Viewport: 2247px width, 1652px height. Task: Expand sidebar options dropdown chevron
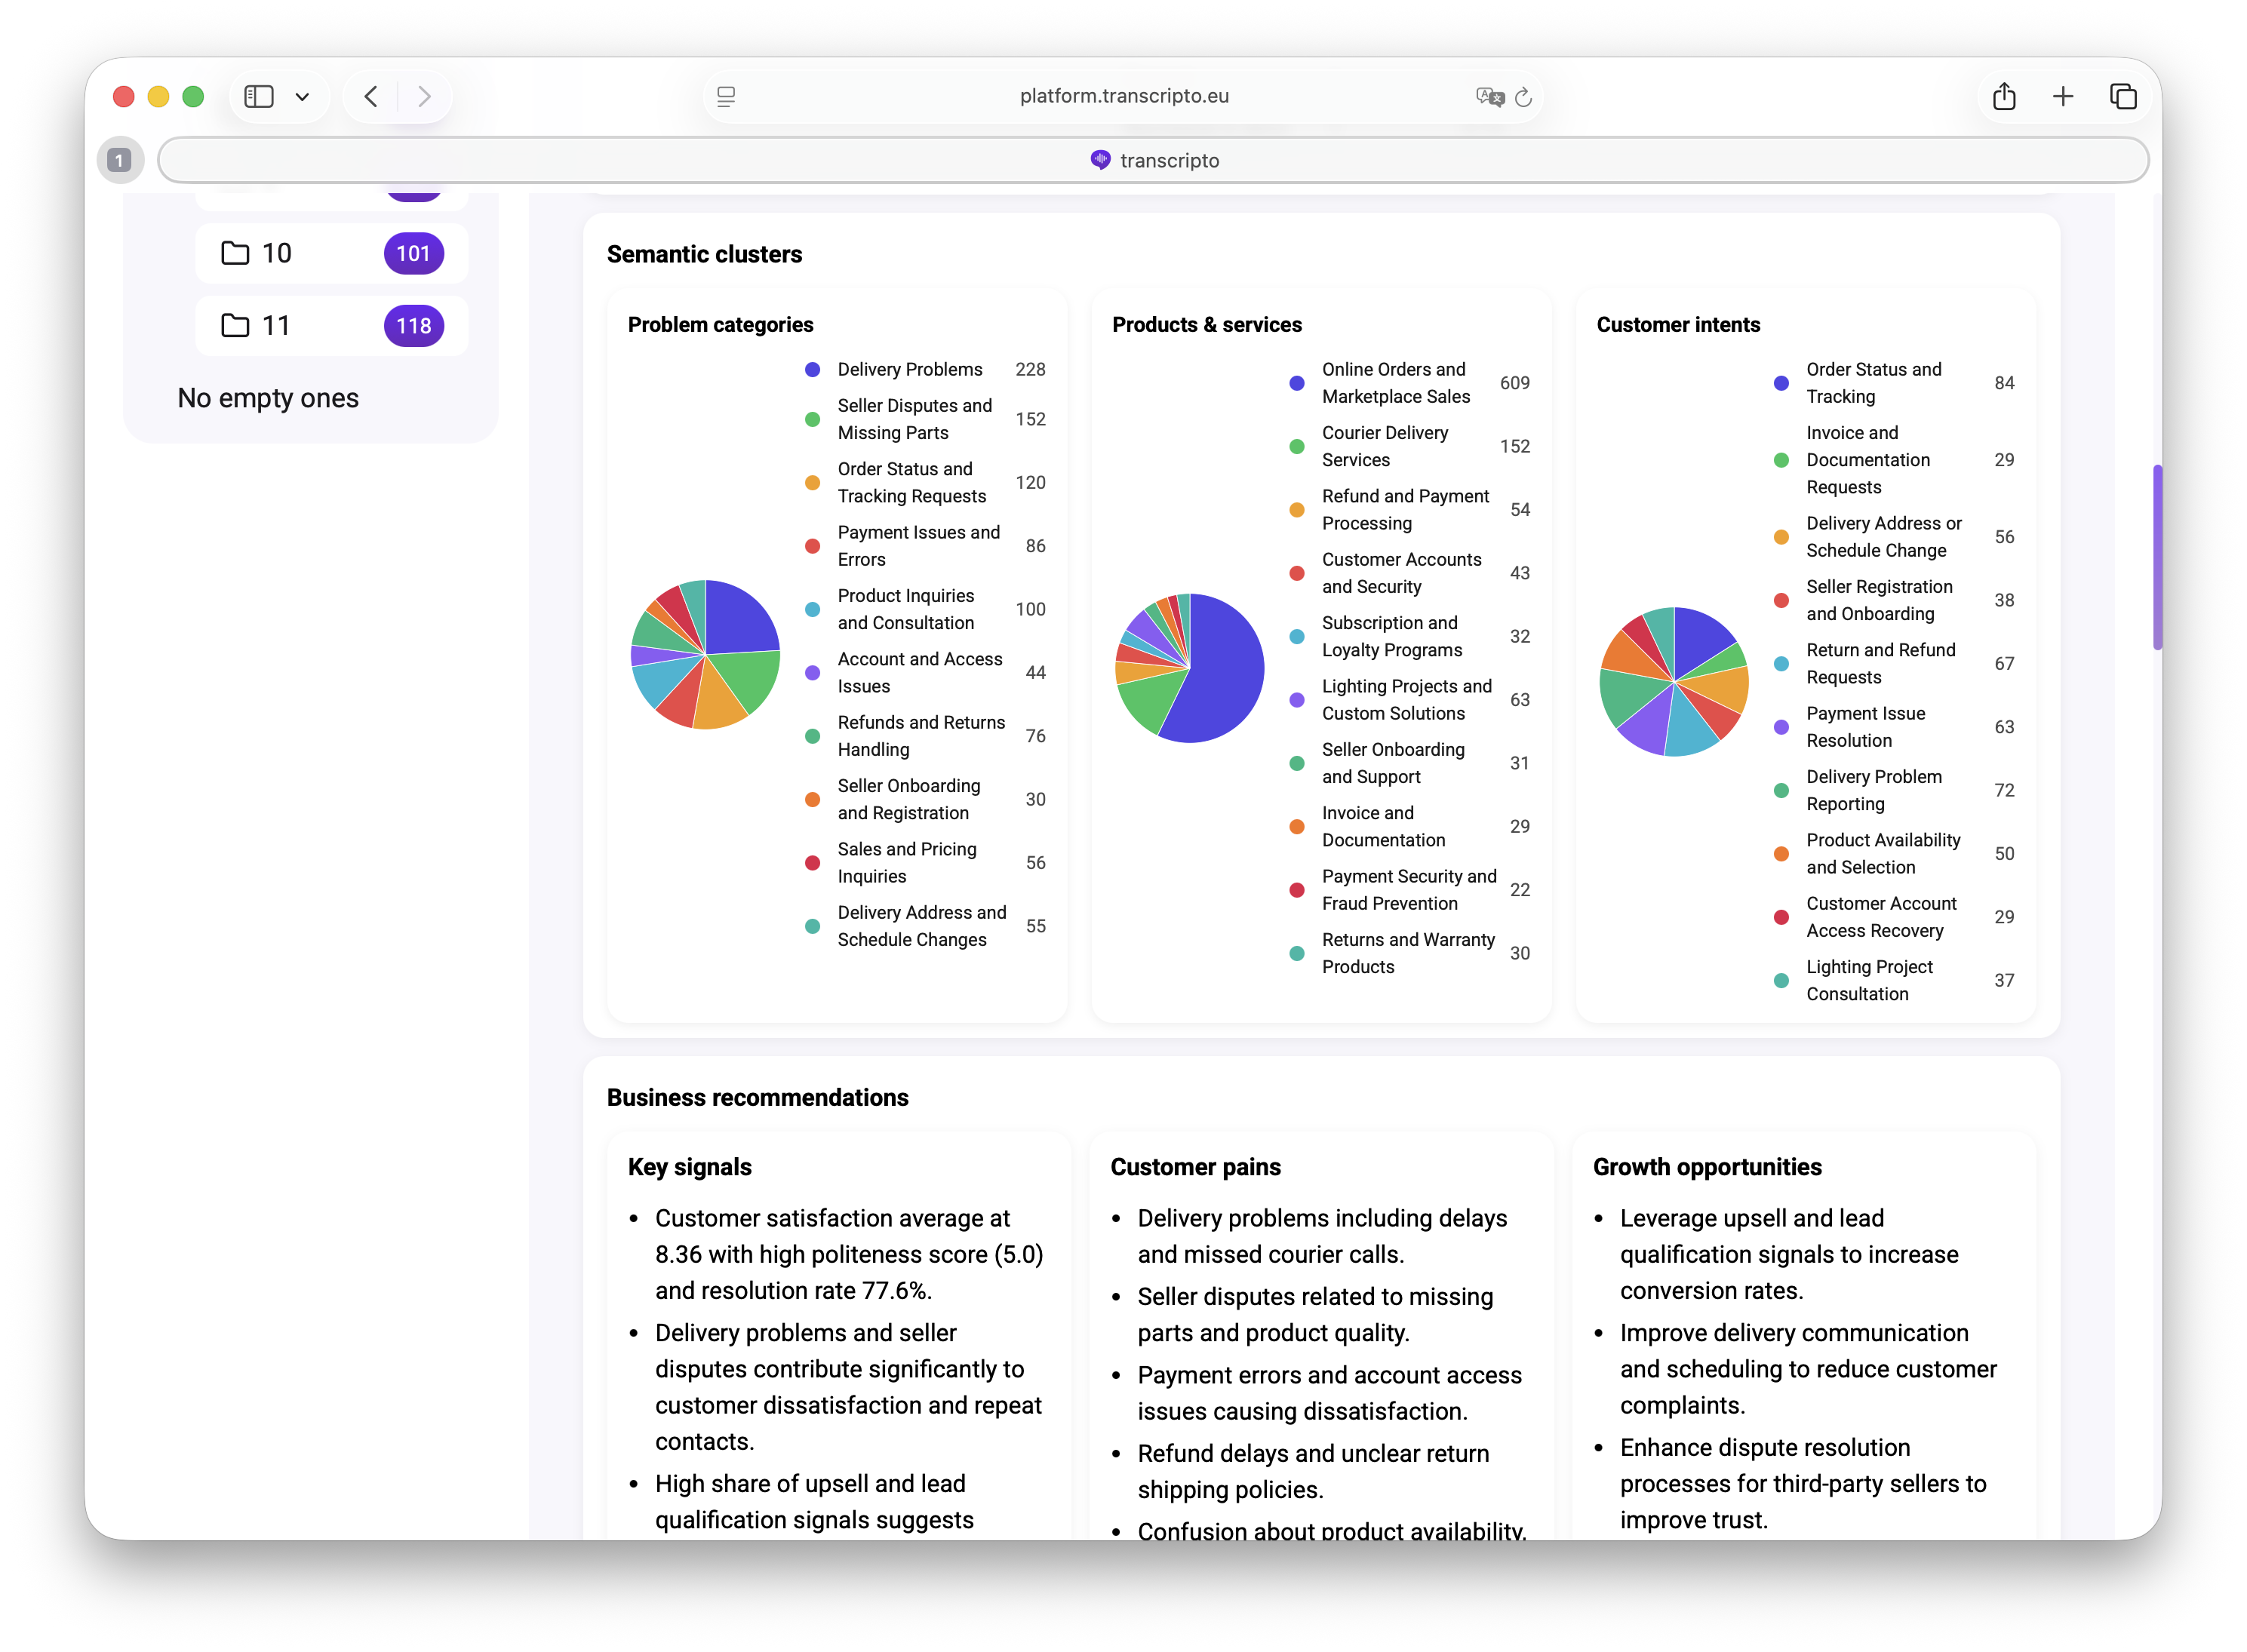(302, 97)
